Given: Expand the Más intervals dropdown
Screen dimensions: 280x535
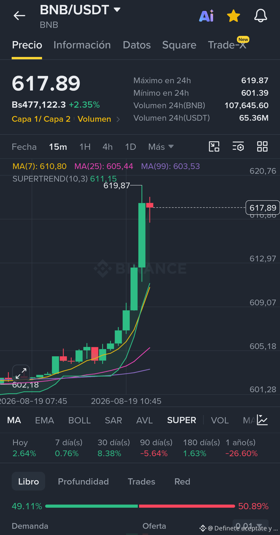Looking at the screenshot, I should 161,147.
